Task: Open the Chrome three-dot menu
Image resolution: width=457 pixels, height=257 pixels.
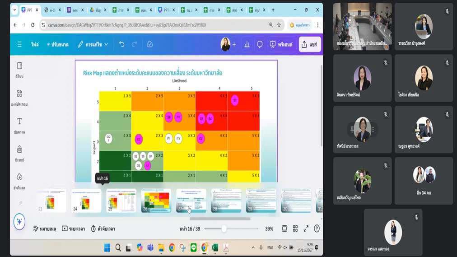Action: point(317,25)
